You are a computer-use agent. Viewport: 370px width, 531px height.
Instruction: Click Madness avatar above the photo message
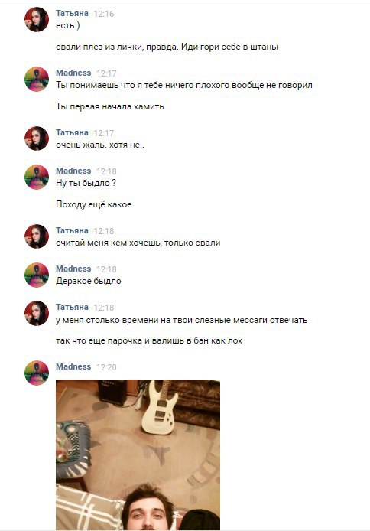click(x=37, y=373)
